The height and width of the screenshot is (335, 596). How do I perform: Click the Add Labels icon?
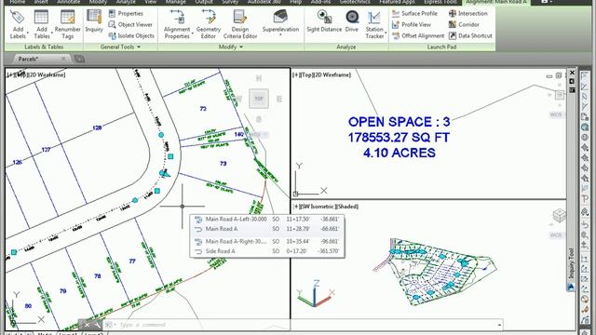click(18, 17)
